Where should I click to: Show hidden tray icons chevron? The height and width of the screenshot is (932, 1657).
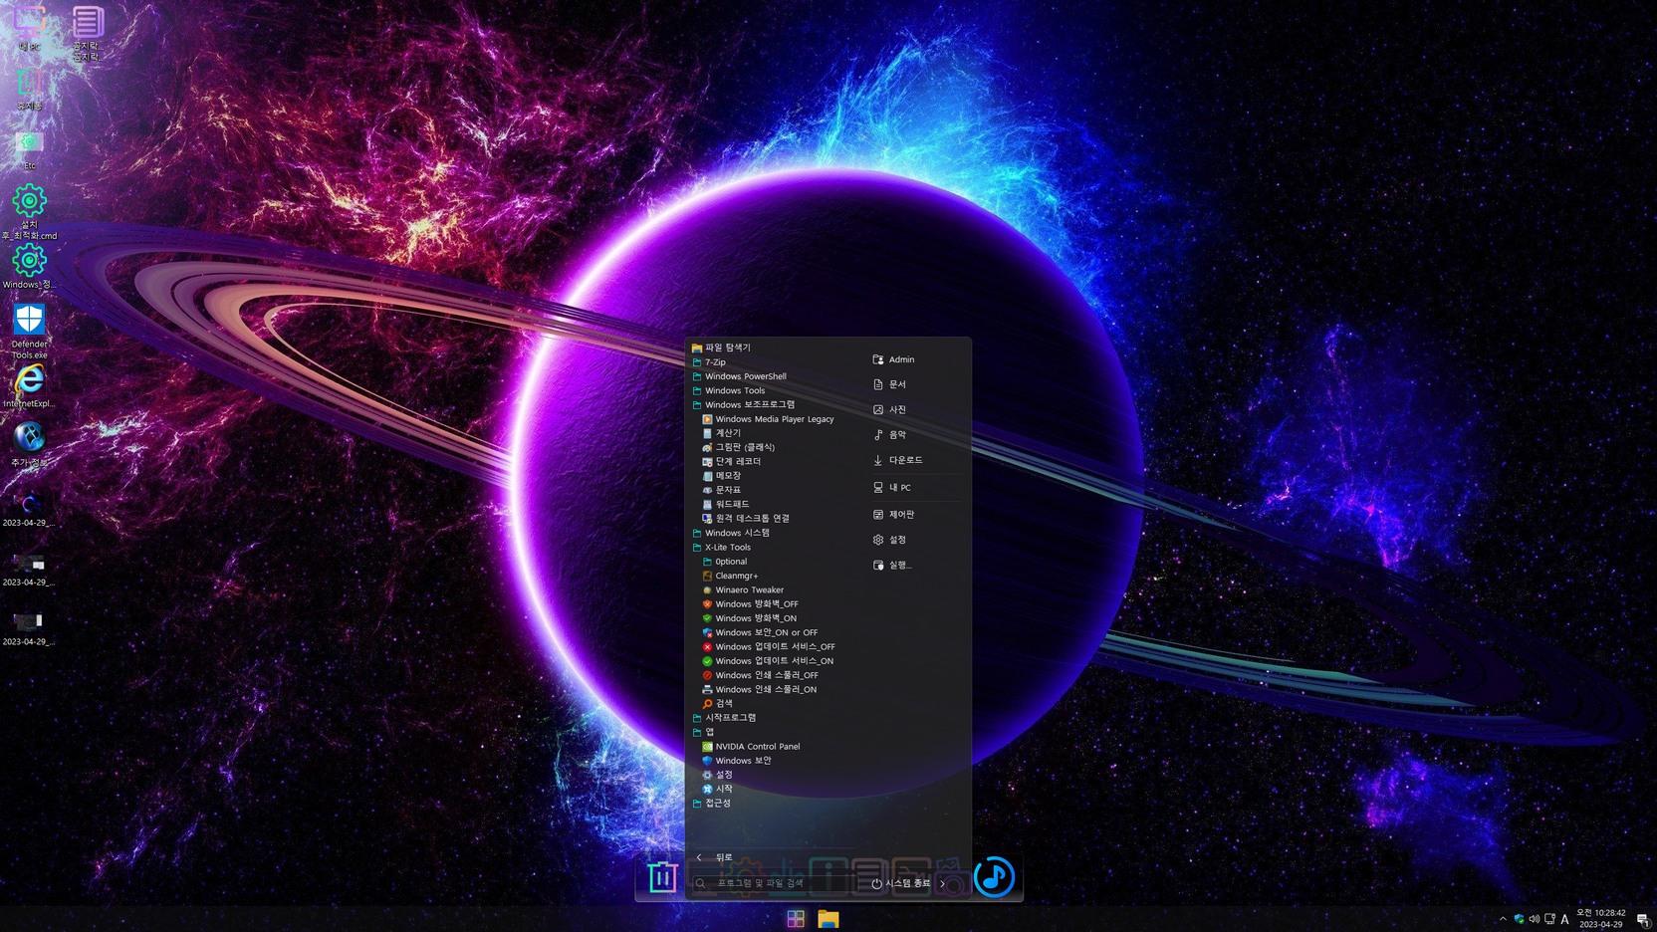(1503, 919)
